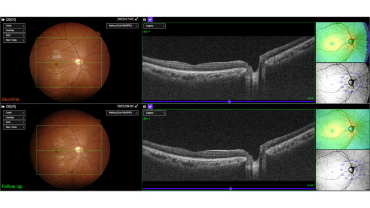Toggle the purple baseline scan mode icon
This screenshot has height=208, width=370.
coord(150,20)
